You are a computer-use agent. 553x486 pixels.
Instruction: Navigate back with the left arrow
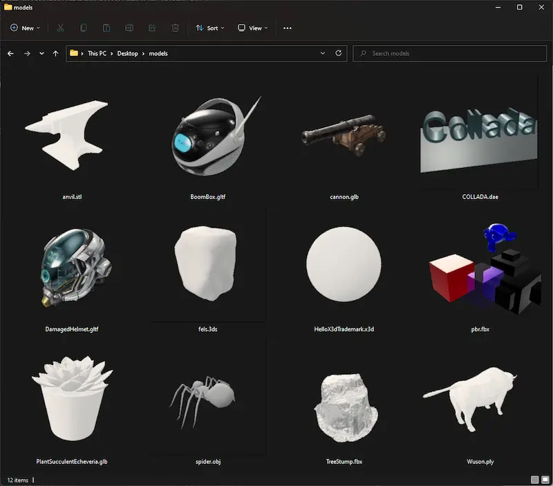coord(10,54)
